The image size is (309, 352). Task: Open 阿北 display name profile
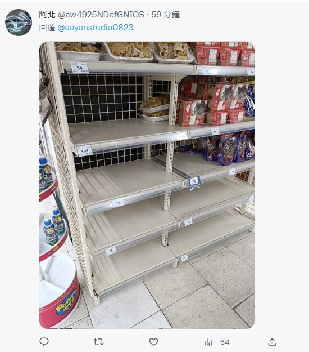(47, 15)
